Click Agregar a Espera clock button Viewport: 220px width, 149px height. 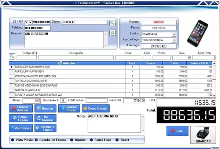pyautogui.click(x=45, y=128)
